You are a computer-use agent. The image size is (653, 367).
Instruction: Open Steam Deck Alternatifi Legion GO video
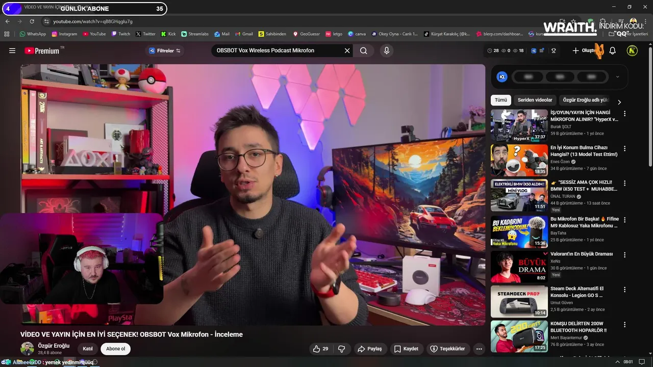point(577,292)
